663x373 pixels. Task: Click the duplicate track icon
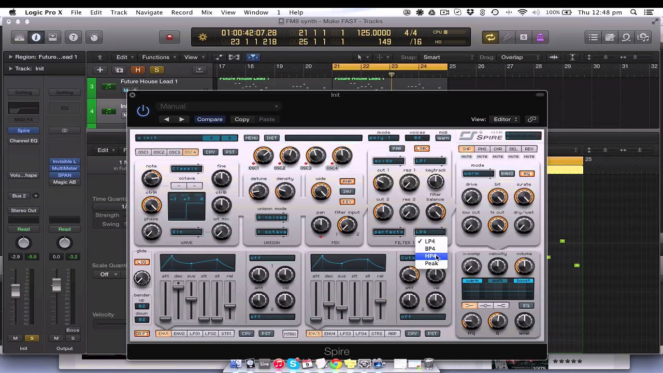point(120,69)
